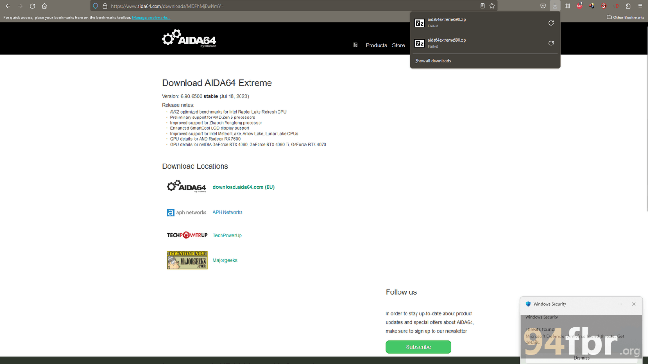
Task: Reload the current page
Action: 32,6
